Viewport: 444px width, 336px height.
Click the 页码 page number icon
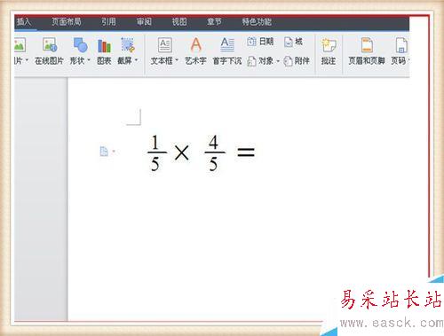point(401,45)
